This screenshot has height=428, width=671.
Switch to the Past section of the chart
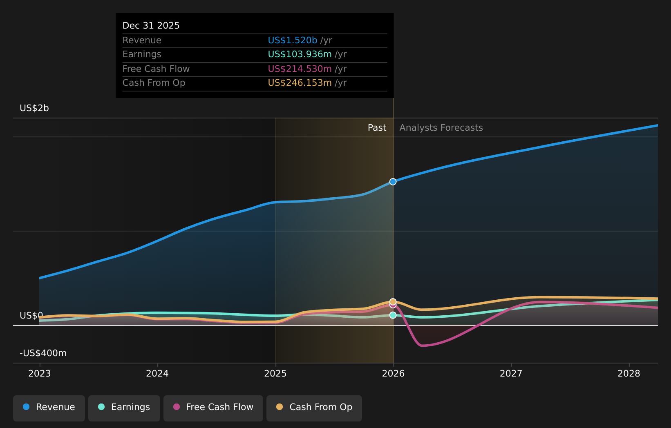(376, 127)
